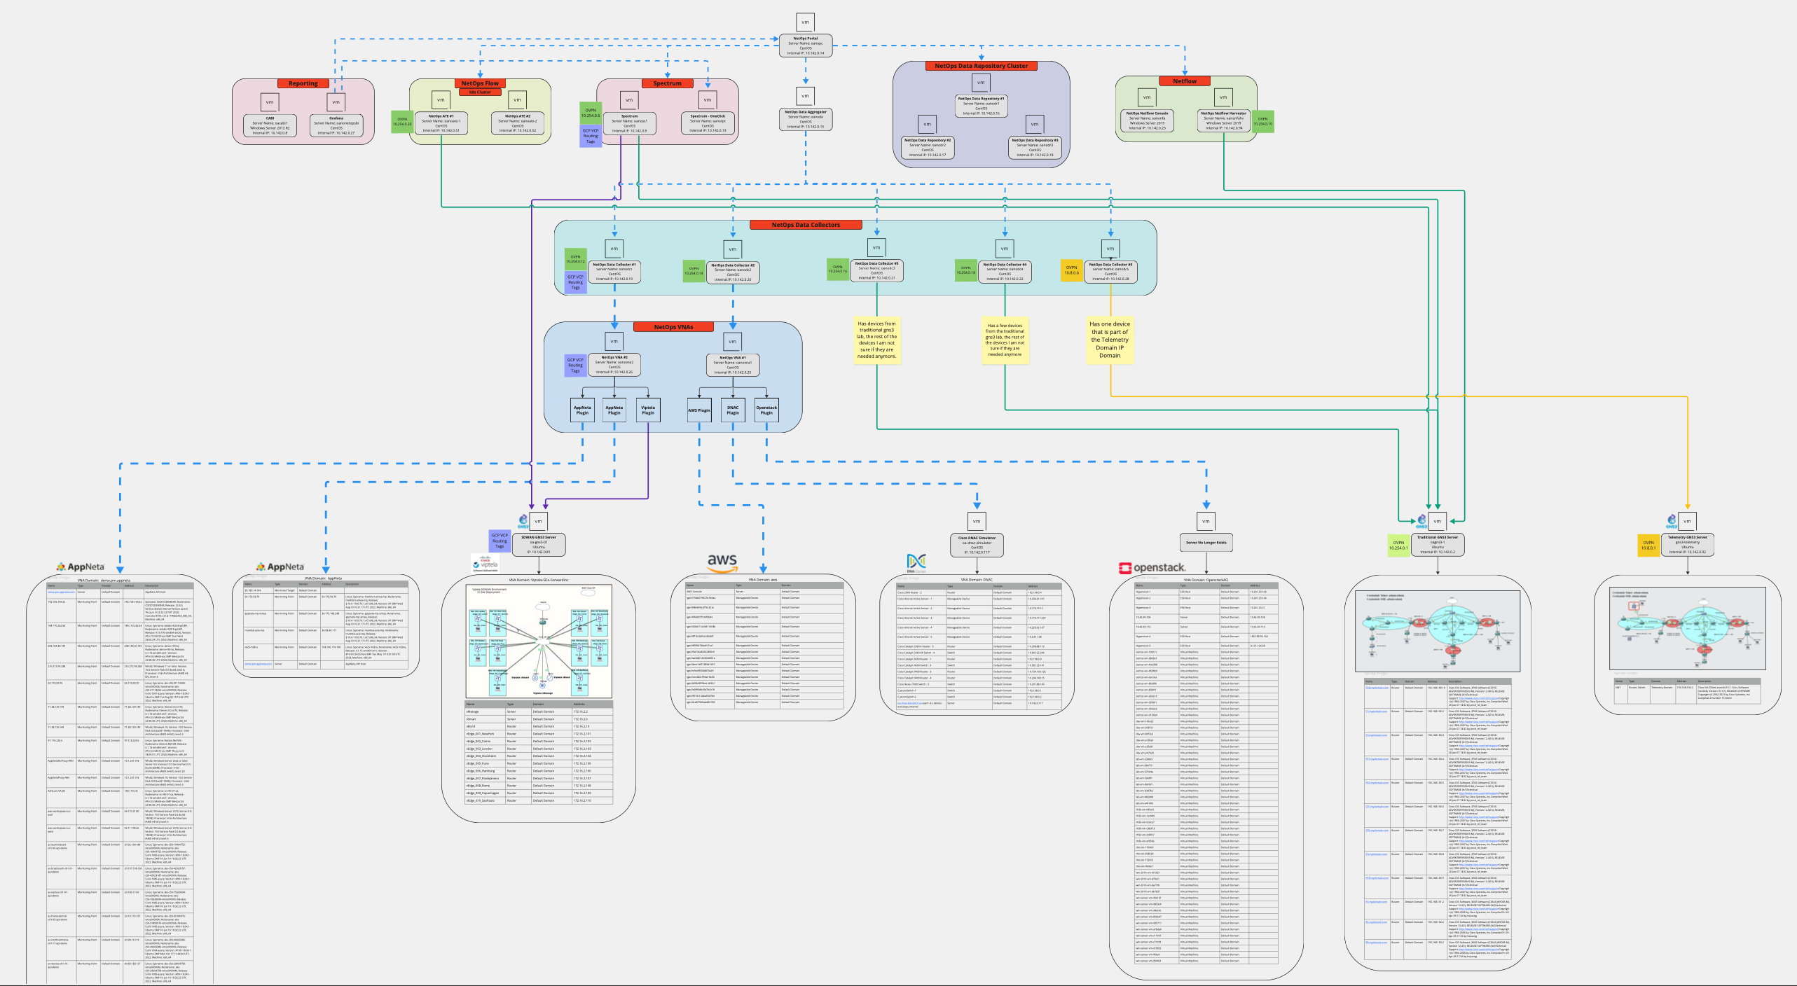
Task: Click the openstack logo
Action: click(1152, 568)
